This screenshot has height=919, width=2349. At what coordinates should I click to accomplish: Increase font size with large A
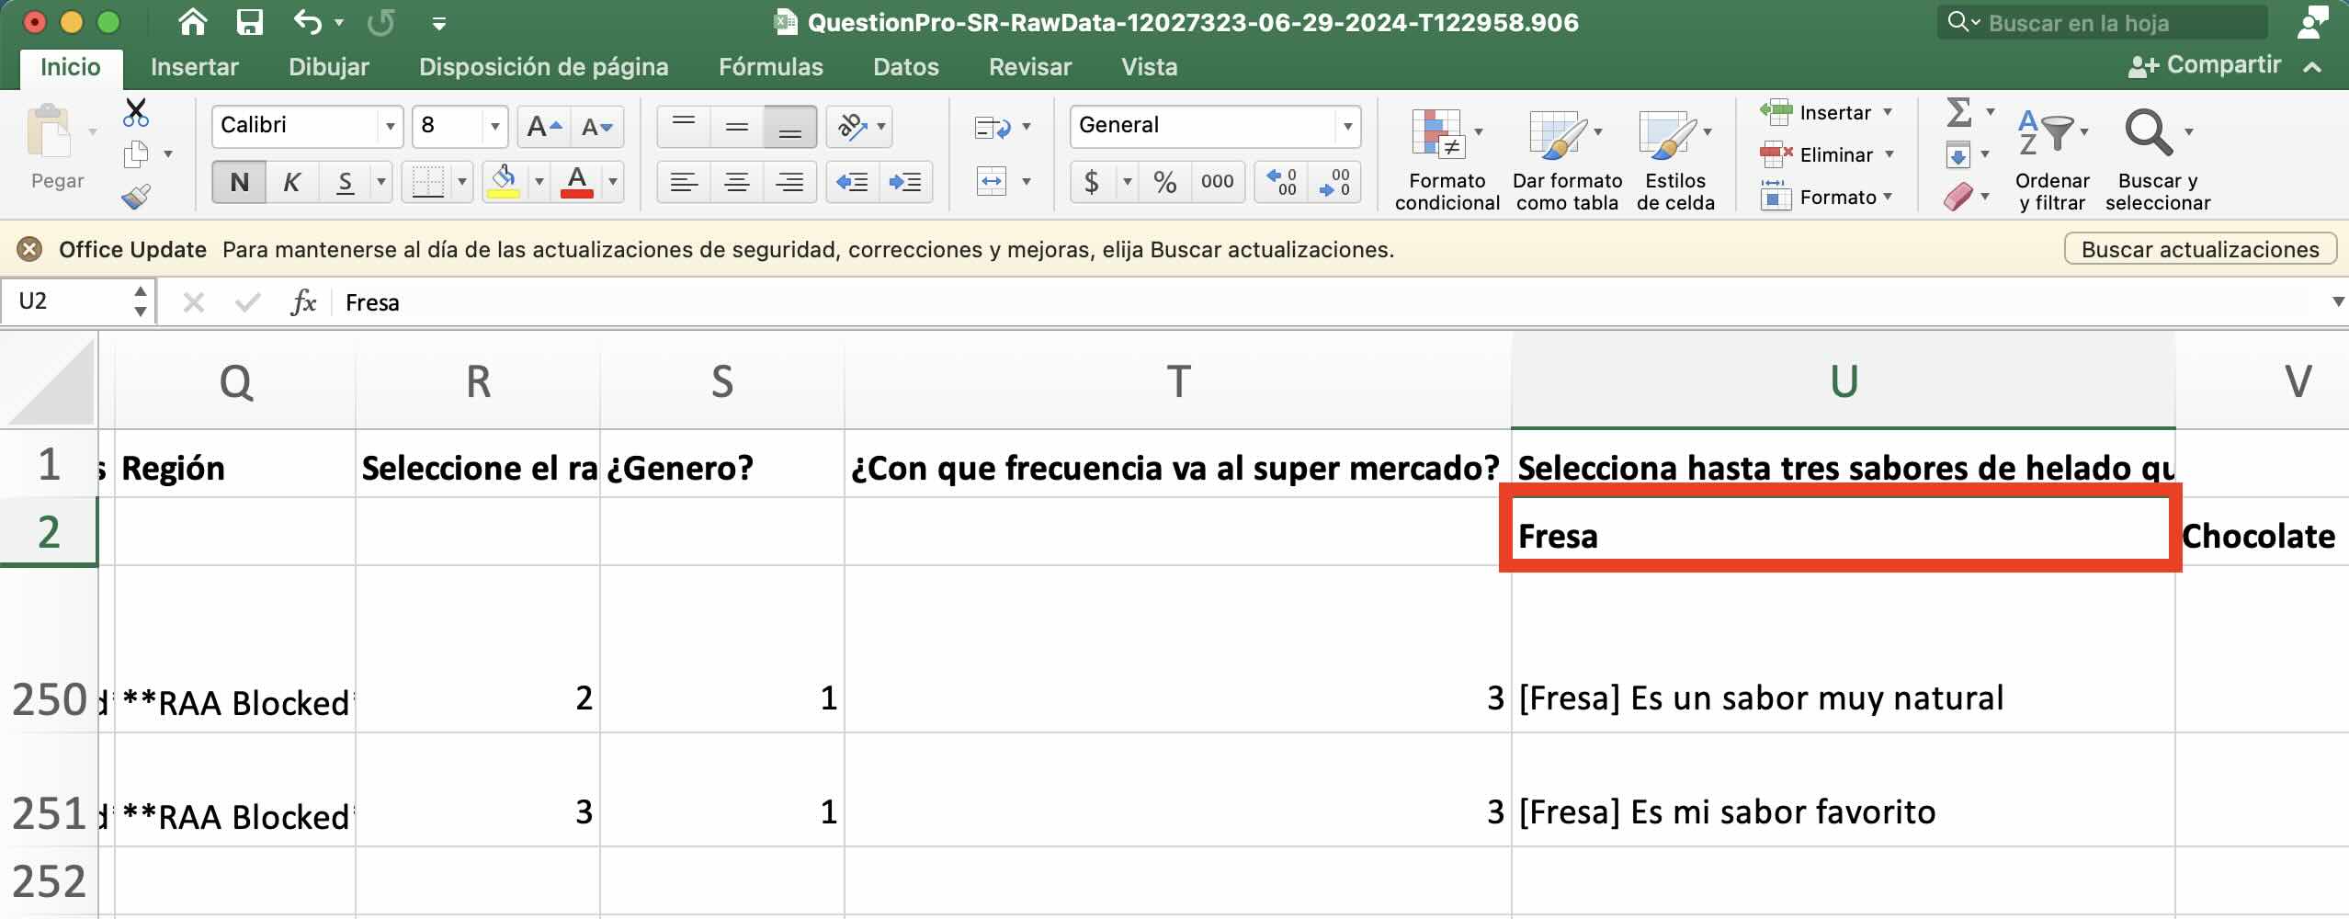pos(544,127)
